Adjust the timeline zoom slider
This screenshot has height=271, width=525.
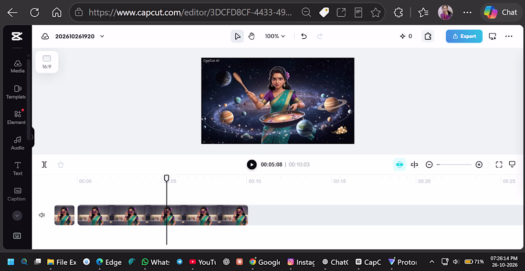coord(454,165)
